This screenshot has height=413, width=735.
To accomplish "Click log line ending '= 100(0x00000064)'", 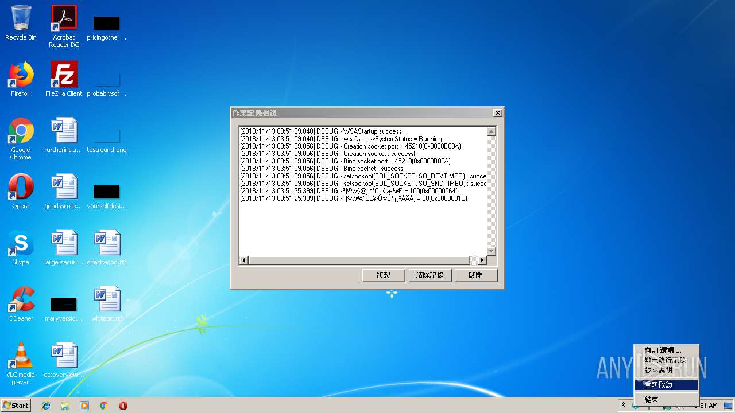I will tap(349, 191).
